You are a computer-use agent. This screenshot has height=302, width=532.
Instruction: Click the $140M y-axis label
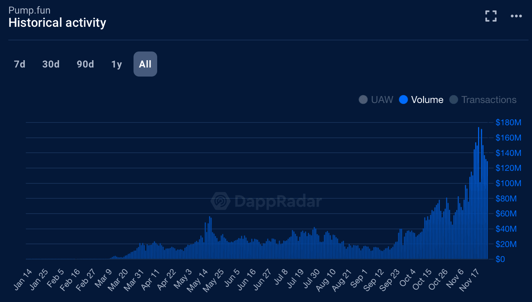pyautogui.click(x=508, y=153)
